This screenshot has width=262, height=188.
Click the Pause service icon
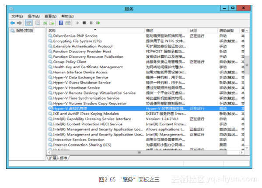coord(91,23)
